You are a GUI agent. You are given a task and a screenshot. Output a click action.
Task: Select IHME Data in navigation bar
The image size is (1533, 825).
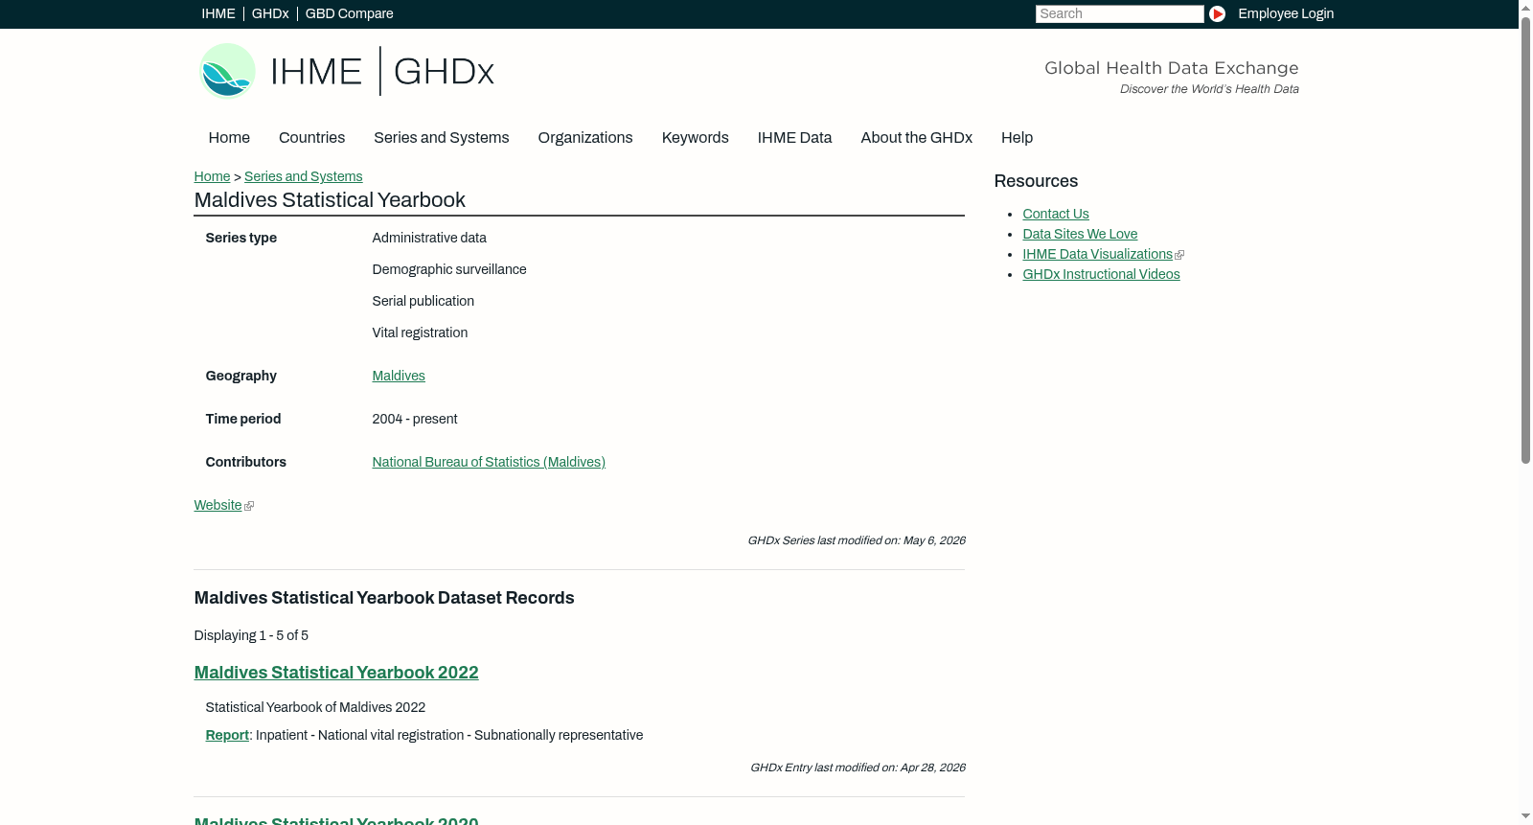[x=794, y=138]
